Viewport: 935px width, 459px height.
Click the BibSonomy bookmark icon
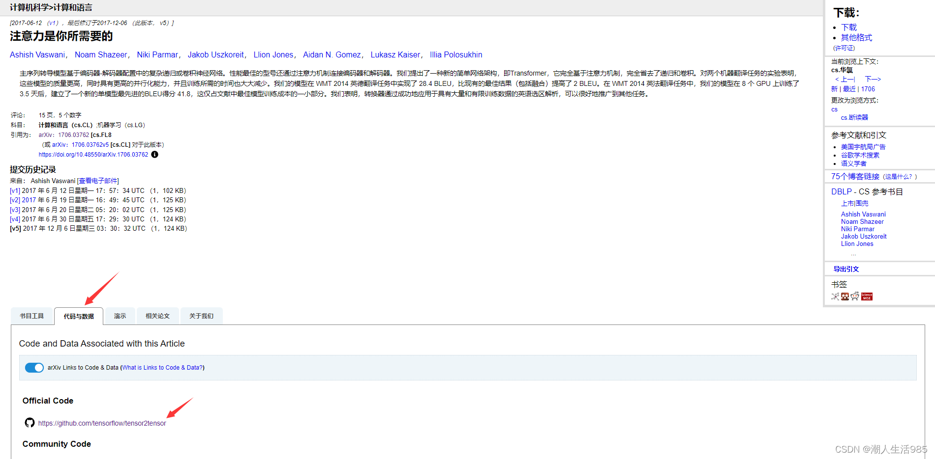pyautogui.click(x=835, y=297)
